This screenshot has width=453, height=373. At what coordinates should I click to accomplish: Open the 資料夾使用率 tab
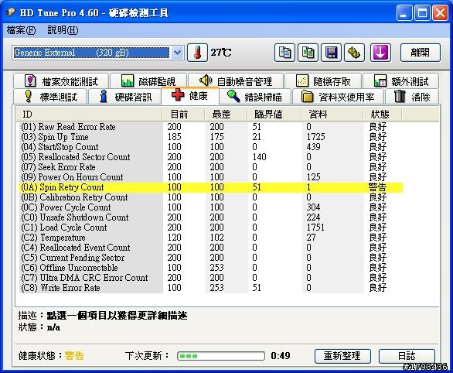point(338,97)
